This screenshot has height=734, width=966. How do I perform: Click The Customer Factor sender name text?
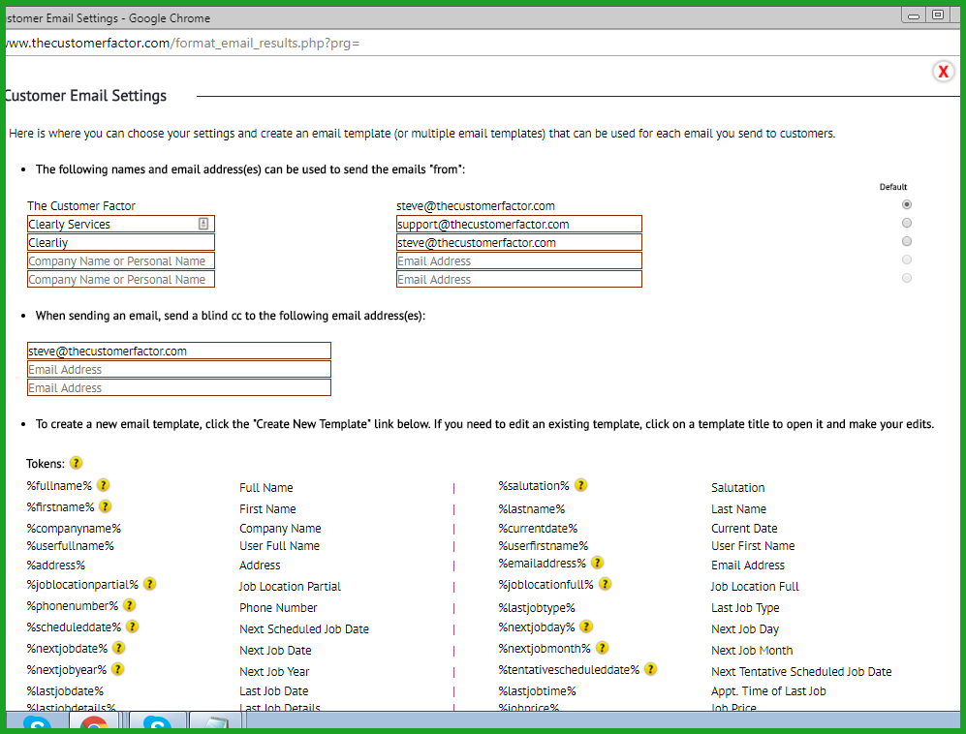(x=81, y=205)
